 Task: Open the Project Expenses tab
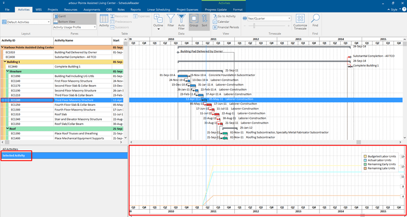(187, 9)
